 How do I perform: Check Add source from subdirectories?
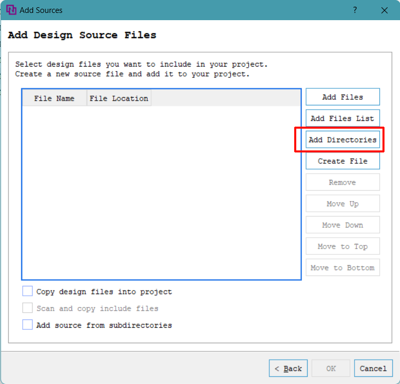click(x=27, y=325)
